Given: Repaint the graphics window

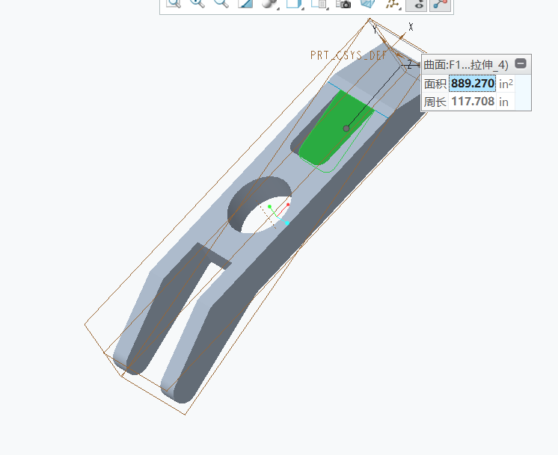Looking at the screenshot, I should point(245,4).
